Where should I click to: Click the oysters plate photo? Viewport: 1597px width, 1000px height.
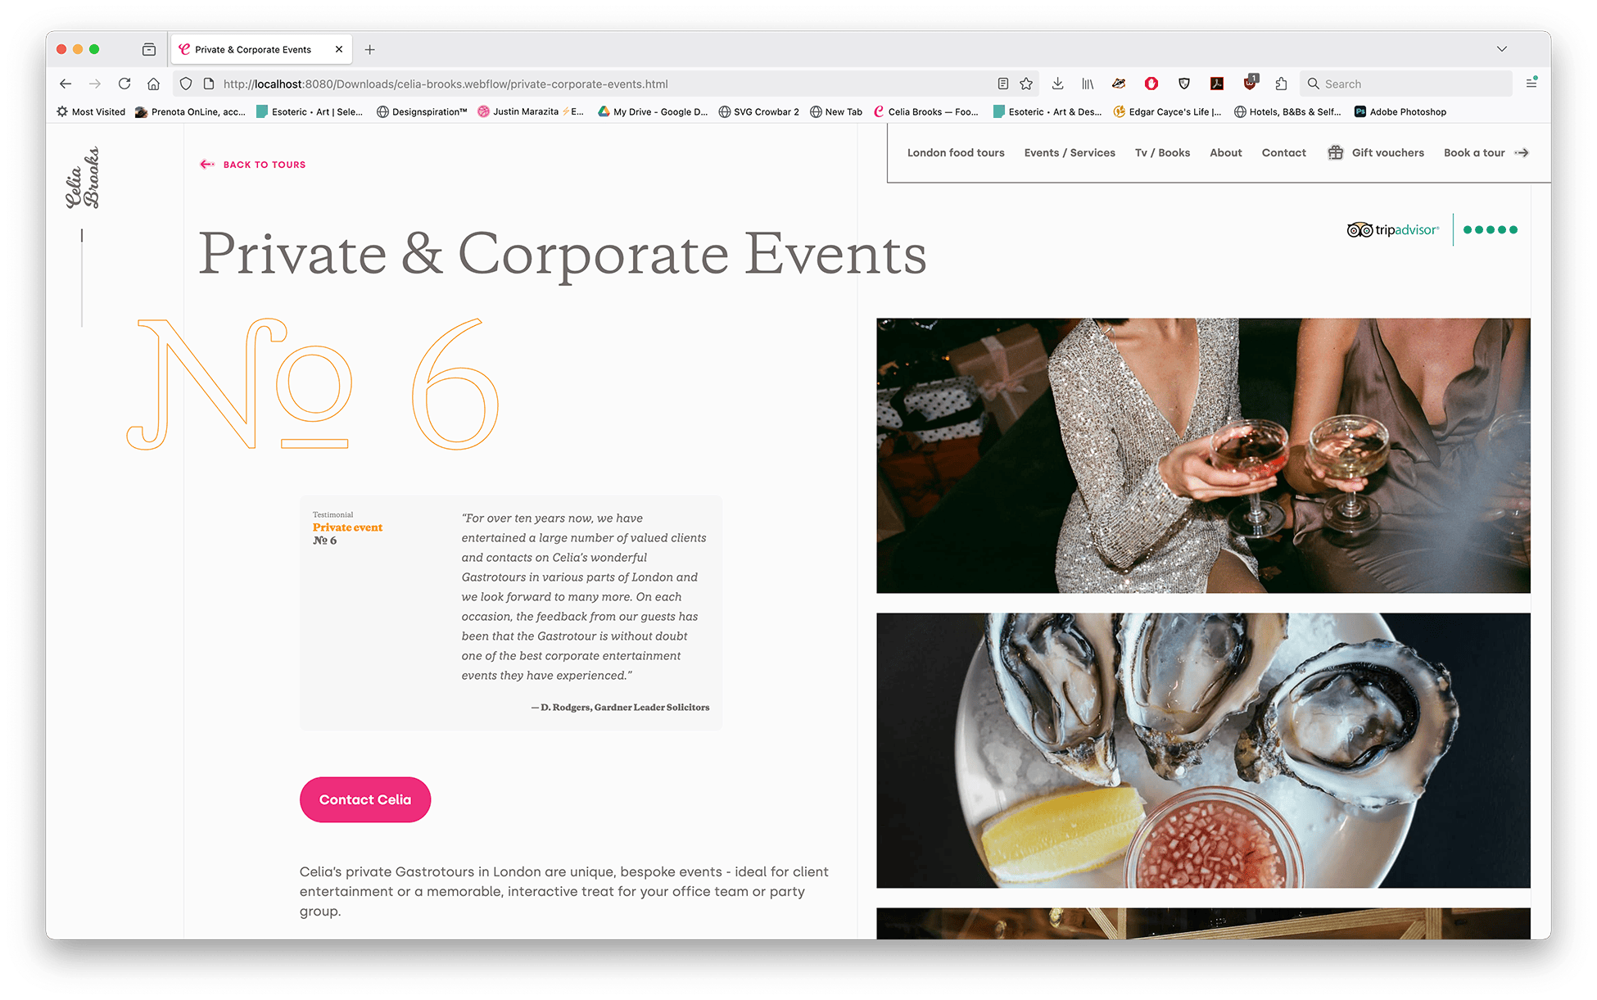[1202, 750]
